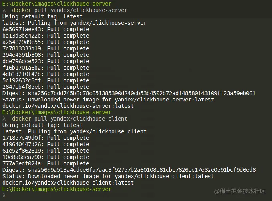The width and height of the screenshot is (272, 201).
Task: Click the first 'docker pull yandex/clickhouse-server' command
Action: (x=70, y=10)
